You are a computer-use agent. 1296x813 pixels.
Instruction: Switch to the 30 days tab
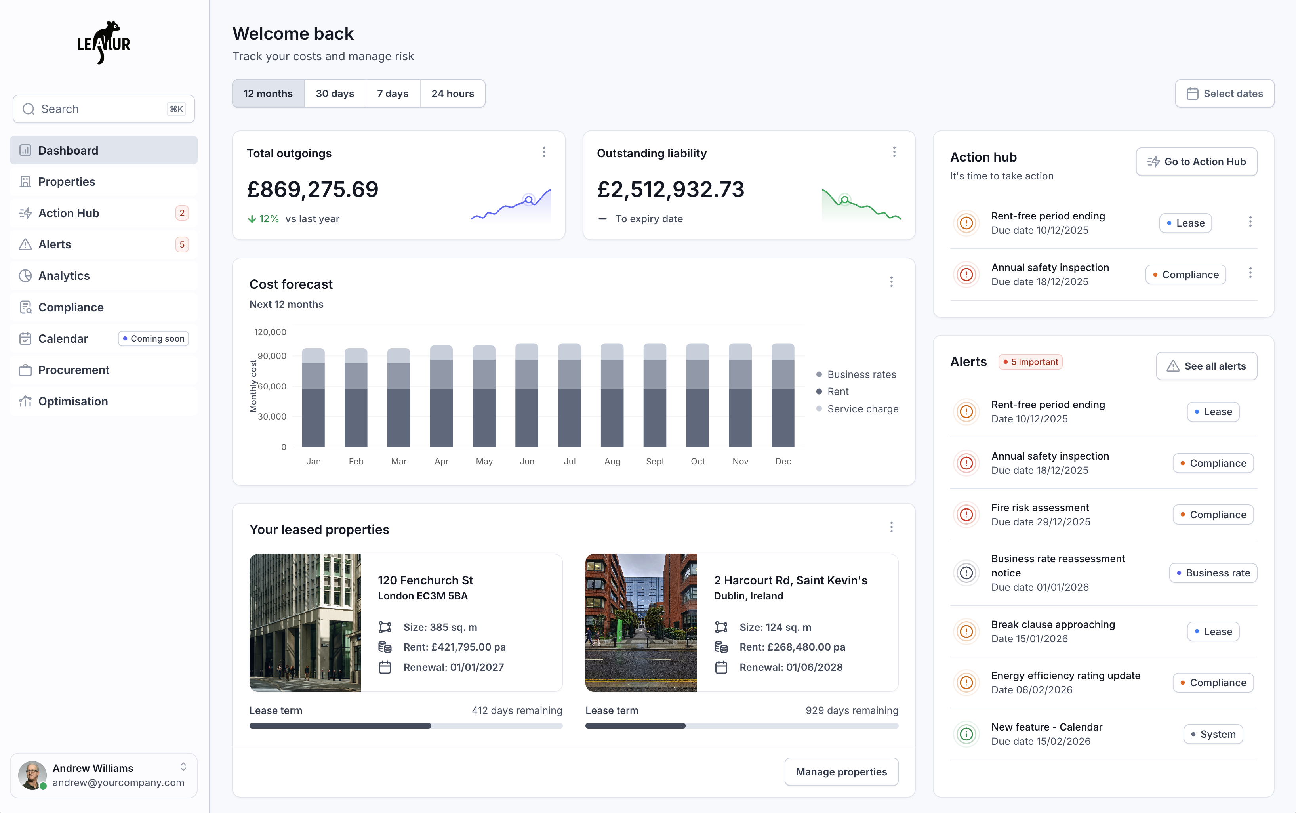point(334,93)
